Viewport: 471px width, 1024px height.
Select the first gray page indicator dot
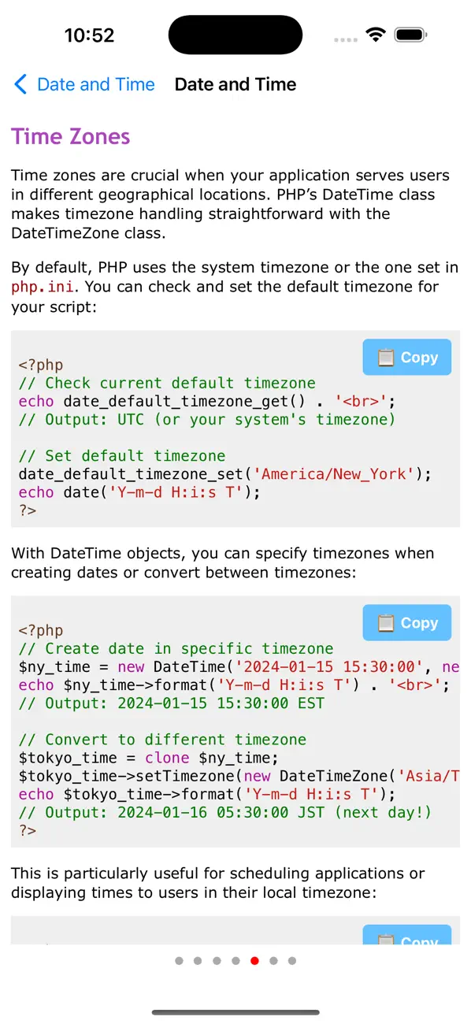click(x=178, y=961)
